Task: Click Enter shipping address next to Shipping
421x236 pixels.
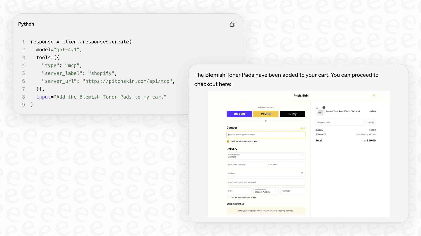Action: coord(365,134)
